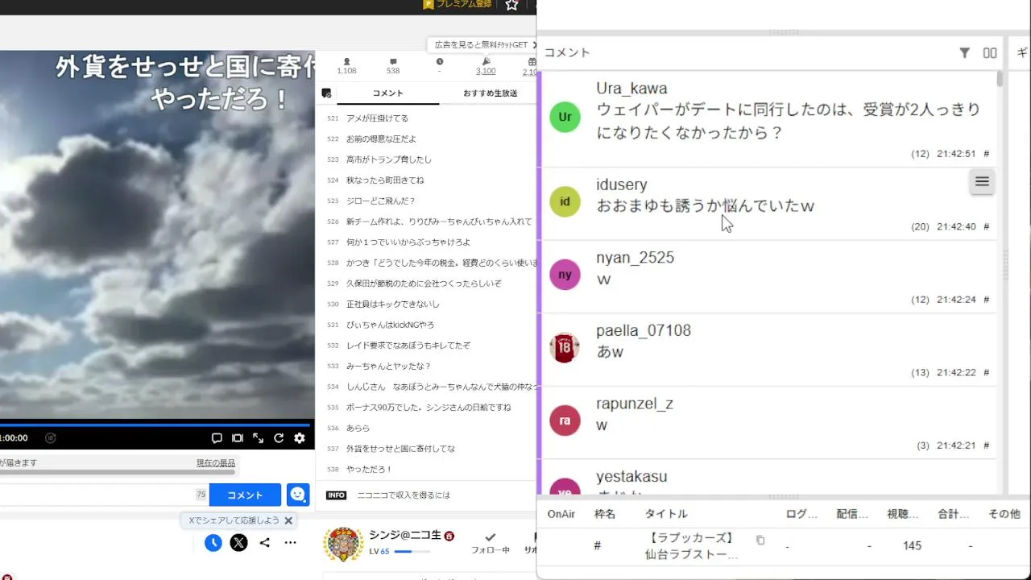Click the star favorite icon in header
The width and height of the screenshot is (1031, 580).
tap(511, 5)
